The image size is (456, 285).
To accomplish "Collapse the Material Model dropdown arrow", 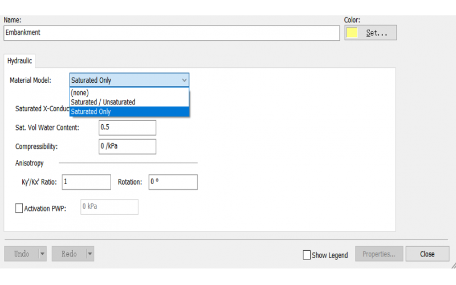I will 184,80.
